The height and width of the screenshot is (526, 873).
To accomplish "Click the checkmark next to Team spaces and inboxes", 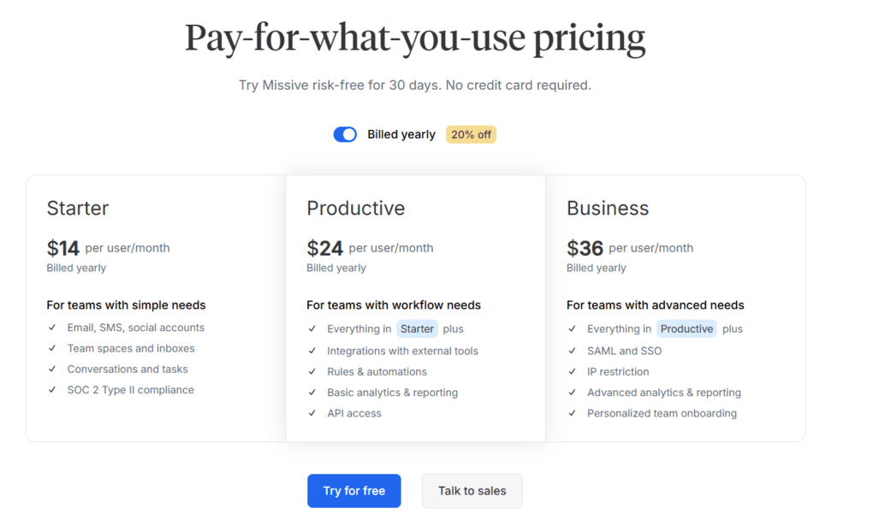I will pos(51,348).
